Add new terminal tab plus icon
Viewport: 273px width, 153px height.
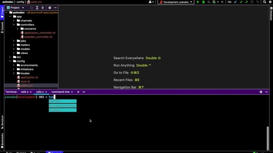point(78,92)
